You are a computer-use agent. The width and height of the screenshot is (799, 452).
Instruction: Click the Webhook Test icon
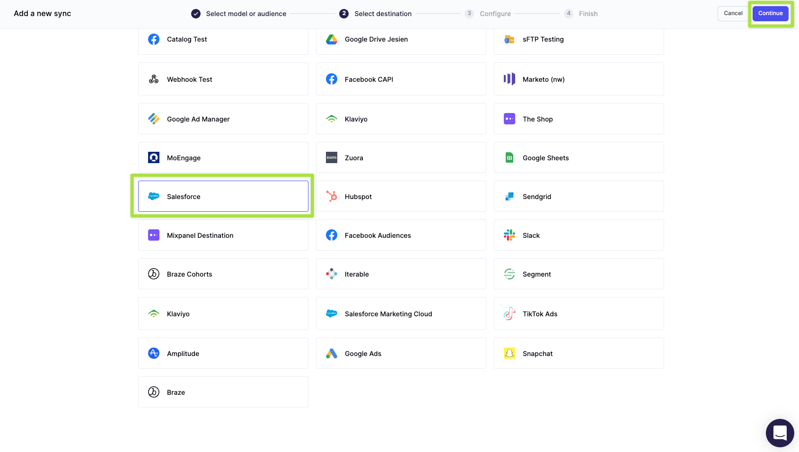tap(154, 79)
